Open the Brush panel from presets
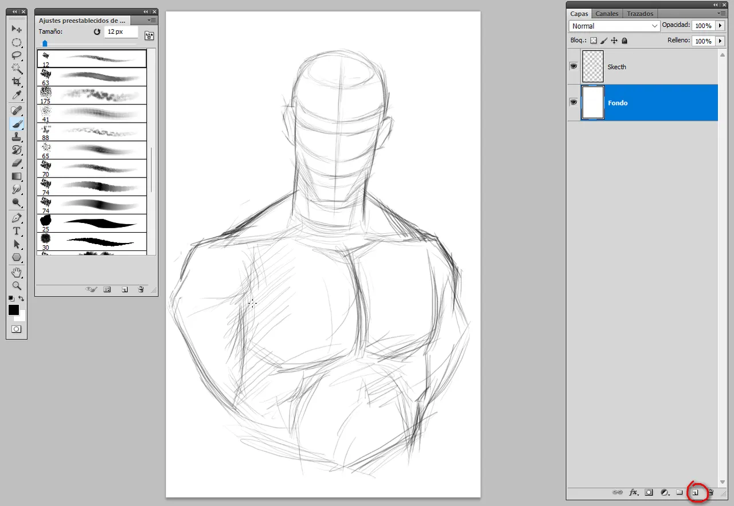 click(149, 36)
